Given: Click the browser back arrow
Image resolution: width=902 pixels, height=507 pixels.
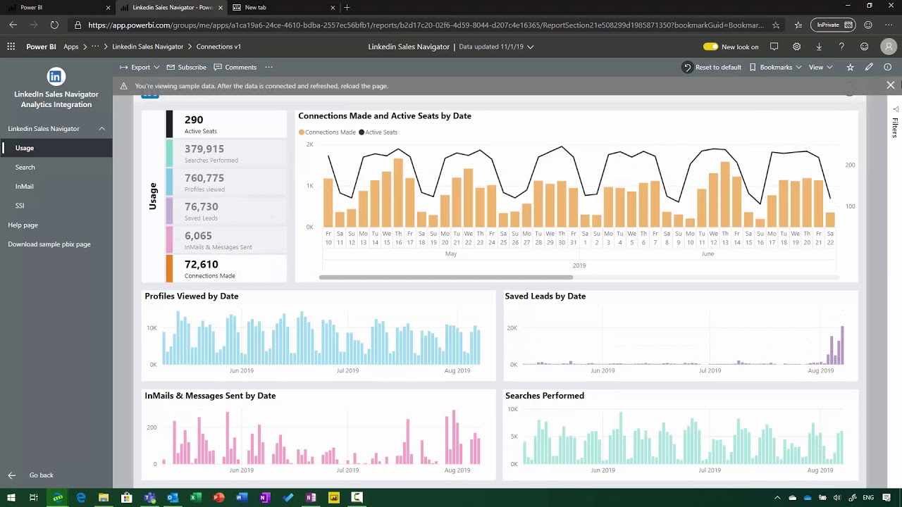Looking at the screenshot, I should [x=13, y=25].
